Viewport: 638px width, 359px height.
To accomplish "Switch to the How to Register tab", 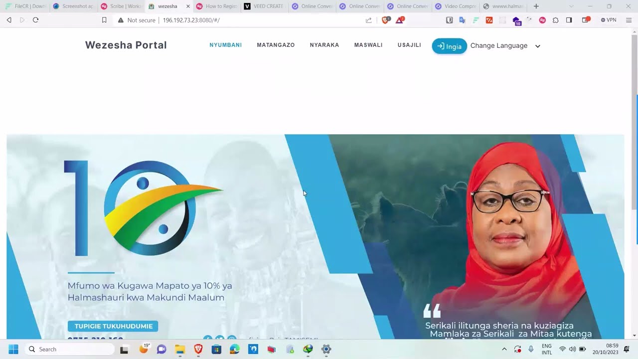I will click(x=217, y=6).
